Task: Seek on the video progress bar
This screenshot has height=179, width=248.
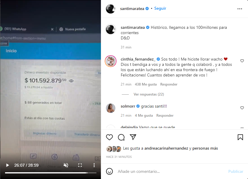Action: (51, 173)
